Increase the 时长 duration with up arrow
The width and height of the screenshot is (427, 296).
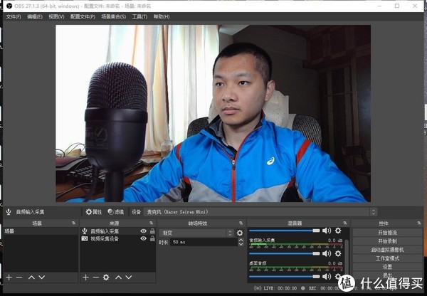tap(241, 240)
